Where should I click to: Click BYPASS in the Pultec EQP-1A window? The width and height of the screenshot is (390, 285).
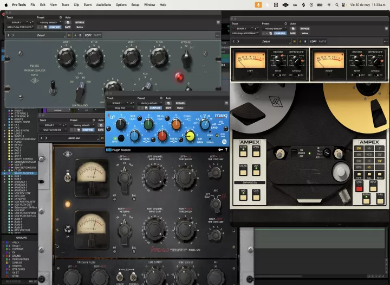click(x=80, y=22)
